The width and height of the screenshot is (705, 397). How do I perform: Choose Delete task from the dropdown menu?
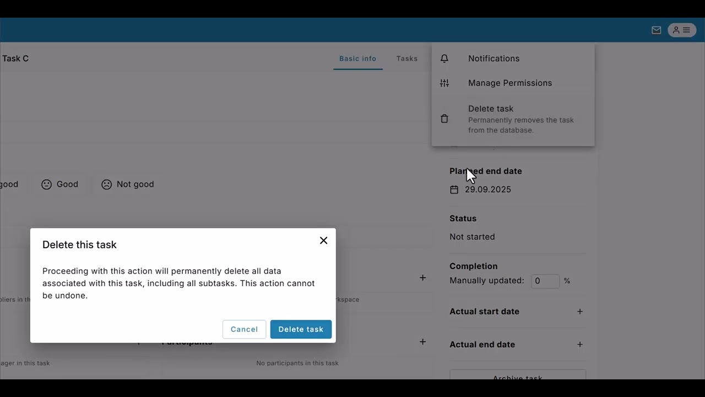coord(513,119)
